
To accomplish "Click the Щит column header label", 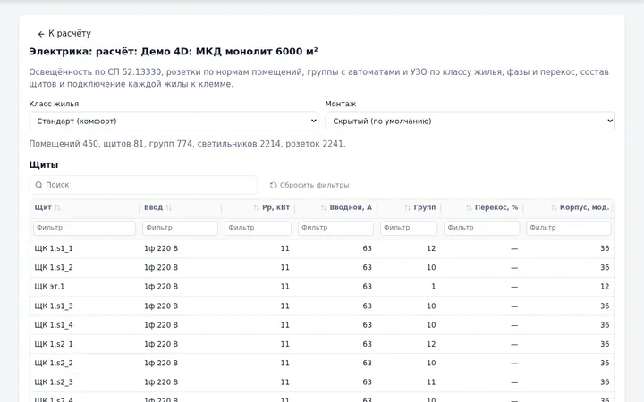I will 43,207.
